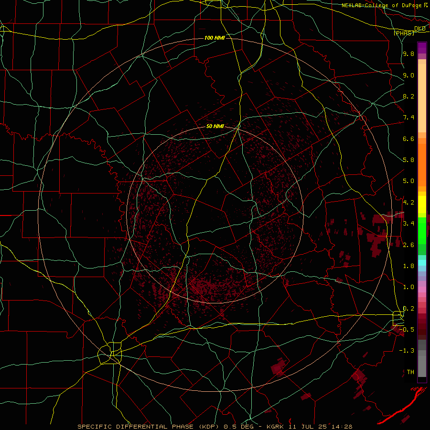The height and width of the screenshot is (430, 430).
Task: Pick the pink band on the color bar
Action: point(422,290)
